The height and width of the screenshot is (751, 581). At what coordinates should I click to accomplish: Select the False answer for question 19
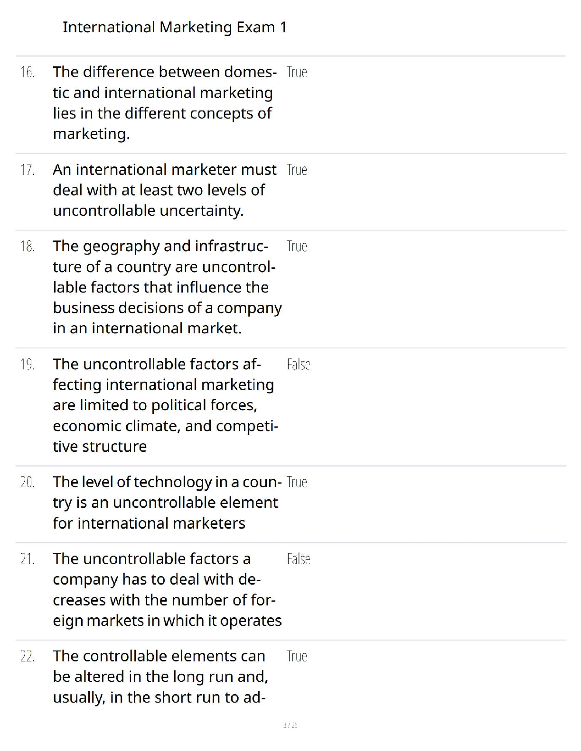point(299,365)
